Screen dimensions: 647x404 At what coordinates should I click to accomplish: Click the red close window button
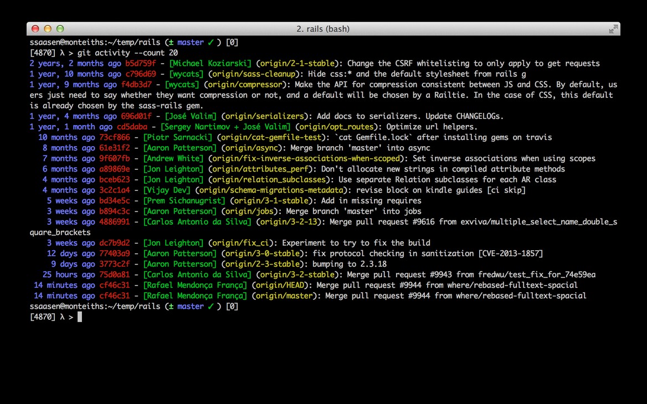(x=35, y=29)
